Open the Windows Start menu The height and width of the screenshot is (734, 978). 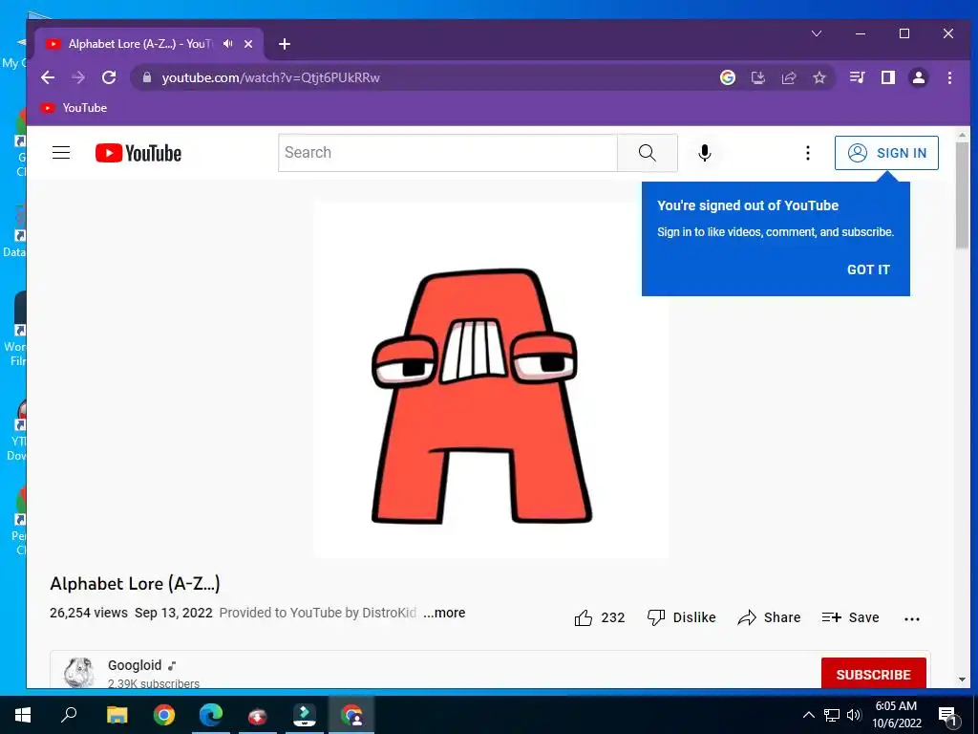tap(23, 715)
